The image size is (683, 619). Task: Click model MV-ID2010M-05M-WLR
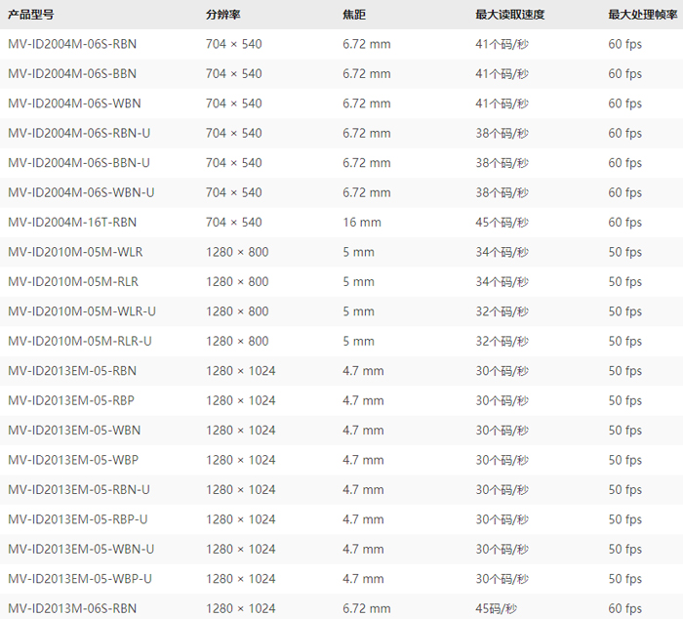pos(75,253)
